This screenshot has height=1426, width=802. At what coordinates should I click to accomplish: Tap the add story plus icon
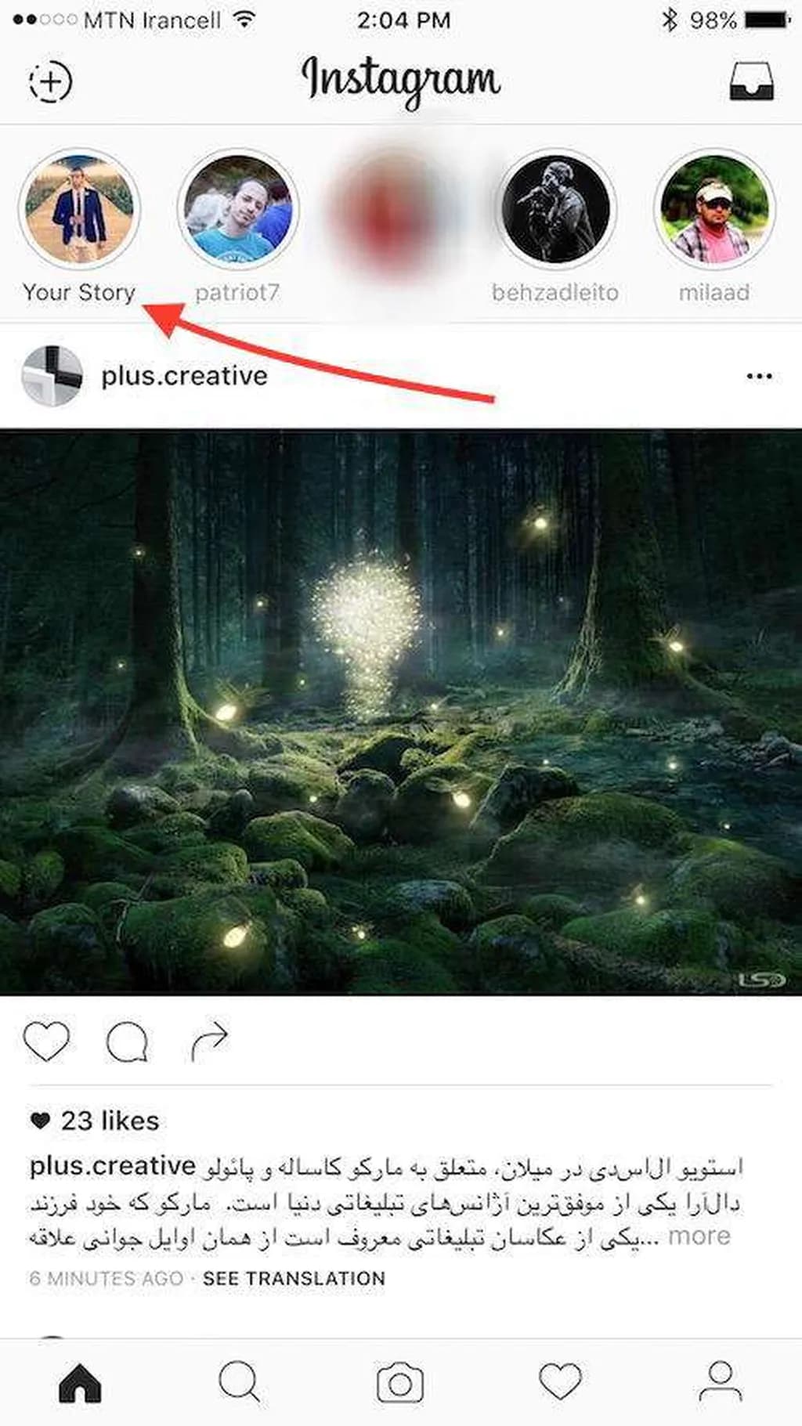[50, 81]
